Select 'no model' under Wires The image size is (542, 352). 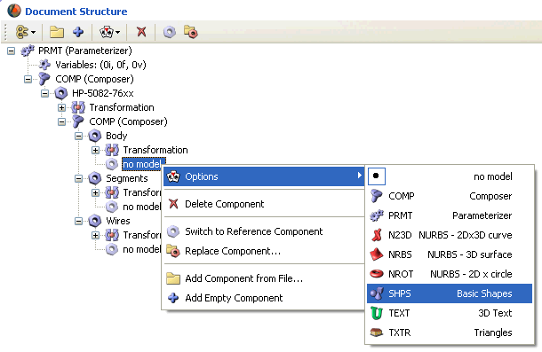tap(142, 249)
